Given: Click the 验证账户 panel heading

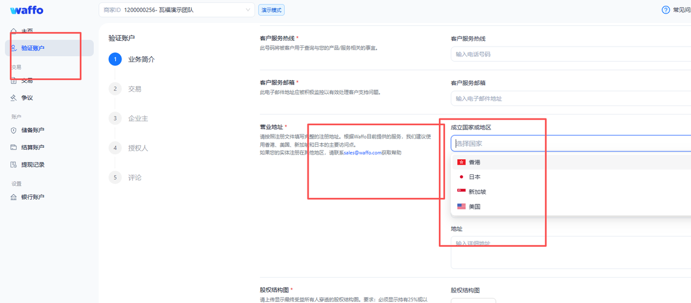Looking at the screenshot, I should coord(122,38).
